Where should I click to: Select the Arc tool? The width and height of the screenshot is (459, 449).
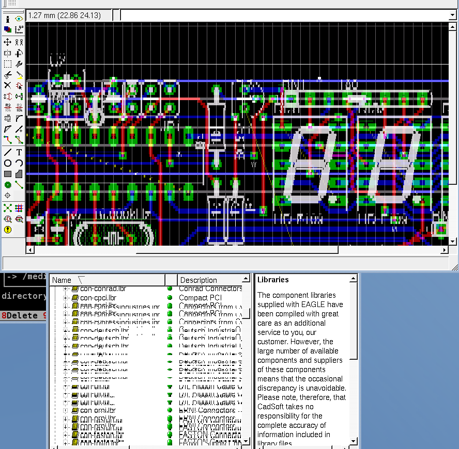(x=19, y=163)
